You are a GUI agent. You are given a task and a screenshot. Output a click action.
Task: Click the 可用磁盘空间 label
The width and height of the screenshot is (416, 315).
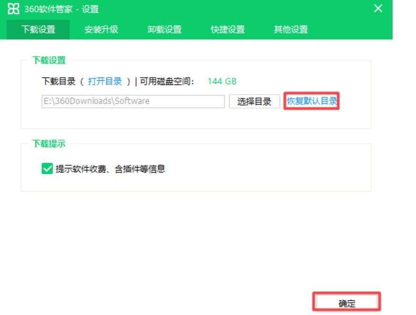pyautogui.click(x=167, y=81)
